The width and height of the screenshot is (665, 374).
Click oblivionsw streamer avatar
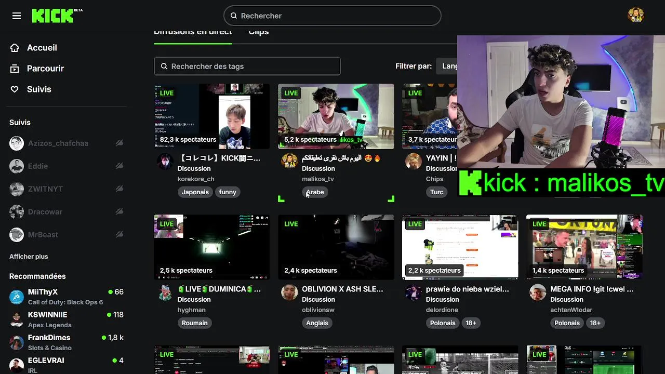(289, 292)
